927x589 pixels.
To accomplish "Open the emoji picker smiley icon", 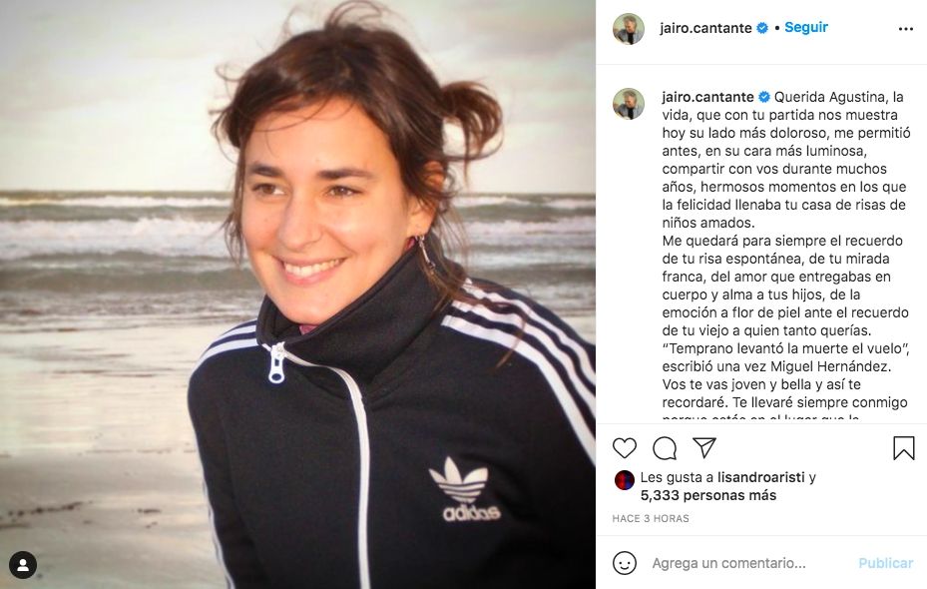I will click(625, 563).
